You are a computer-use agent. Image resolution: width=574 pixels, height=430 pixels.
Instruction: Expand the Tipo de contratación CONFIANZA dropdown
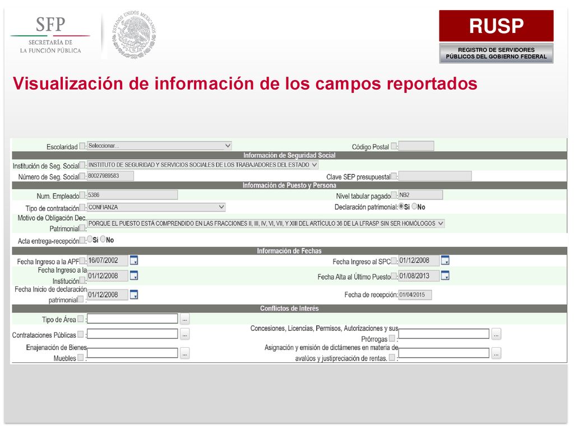(x=156, y=207)
